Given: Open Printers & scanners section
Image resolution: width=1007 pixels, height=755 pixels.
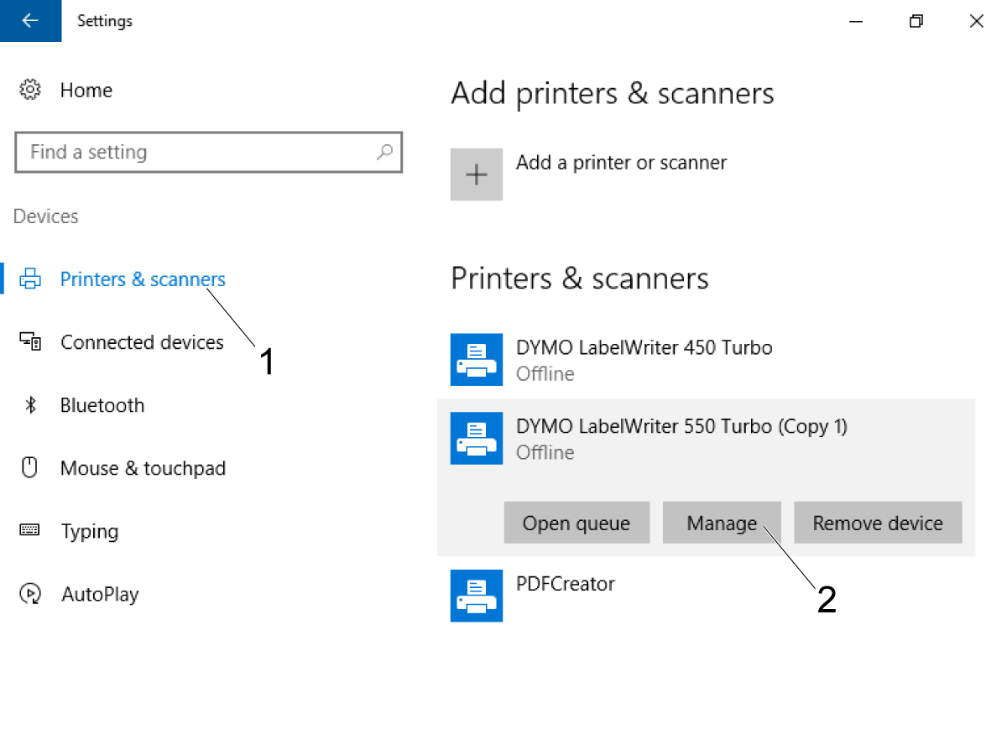Looking at the screenshot, I should (x=143, y=279).
